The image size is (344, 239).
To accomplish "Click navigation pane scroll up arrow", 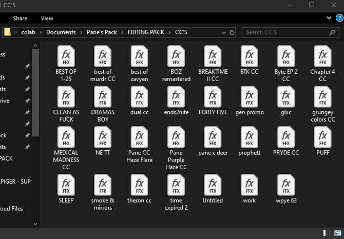I will (35, 46).
